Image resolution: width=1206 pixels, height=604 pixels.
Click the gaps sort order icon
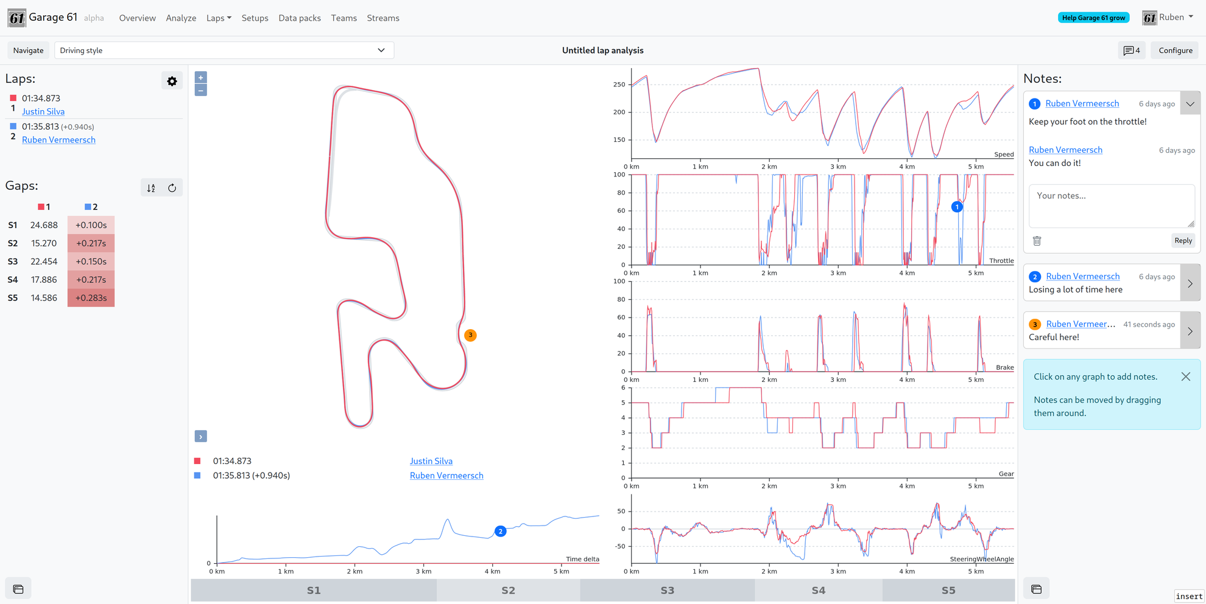[x=151, y=188]
